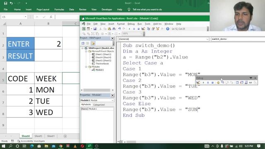
Task: Open the switch_demo procedure dropdown
Action: click(238, 39)
